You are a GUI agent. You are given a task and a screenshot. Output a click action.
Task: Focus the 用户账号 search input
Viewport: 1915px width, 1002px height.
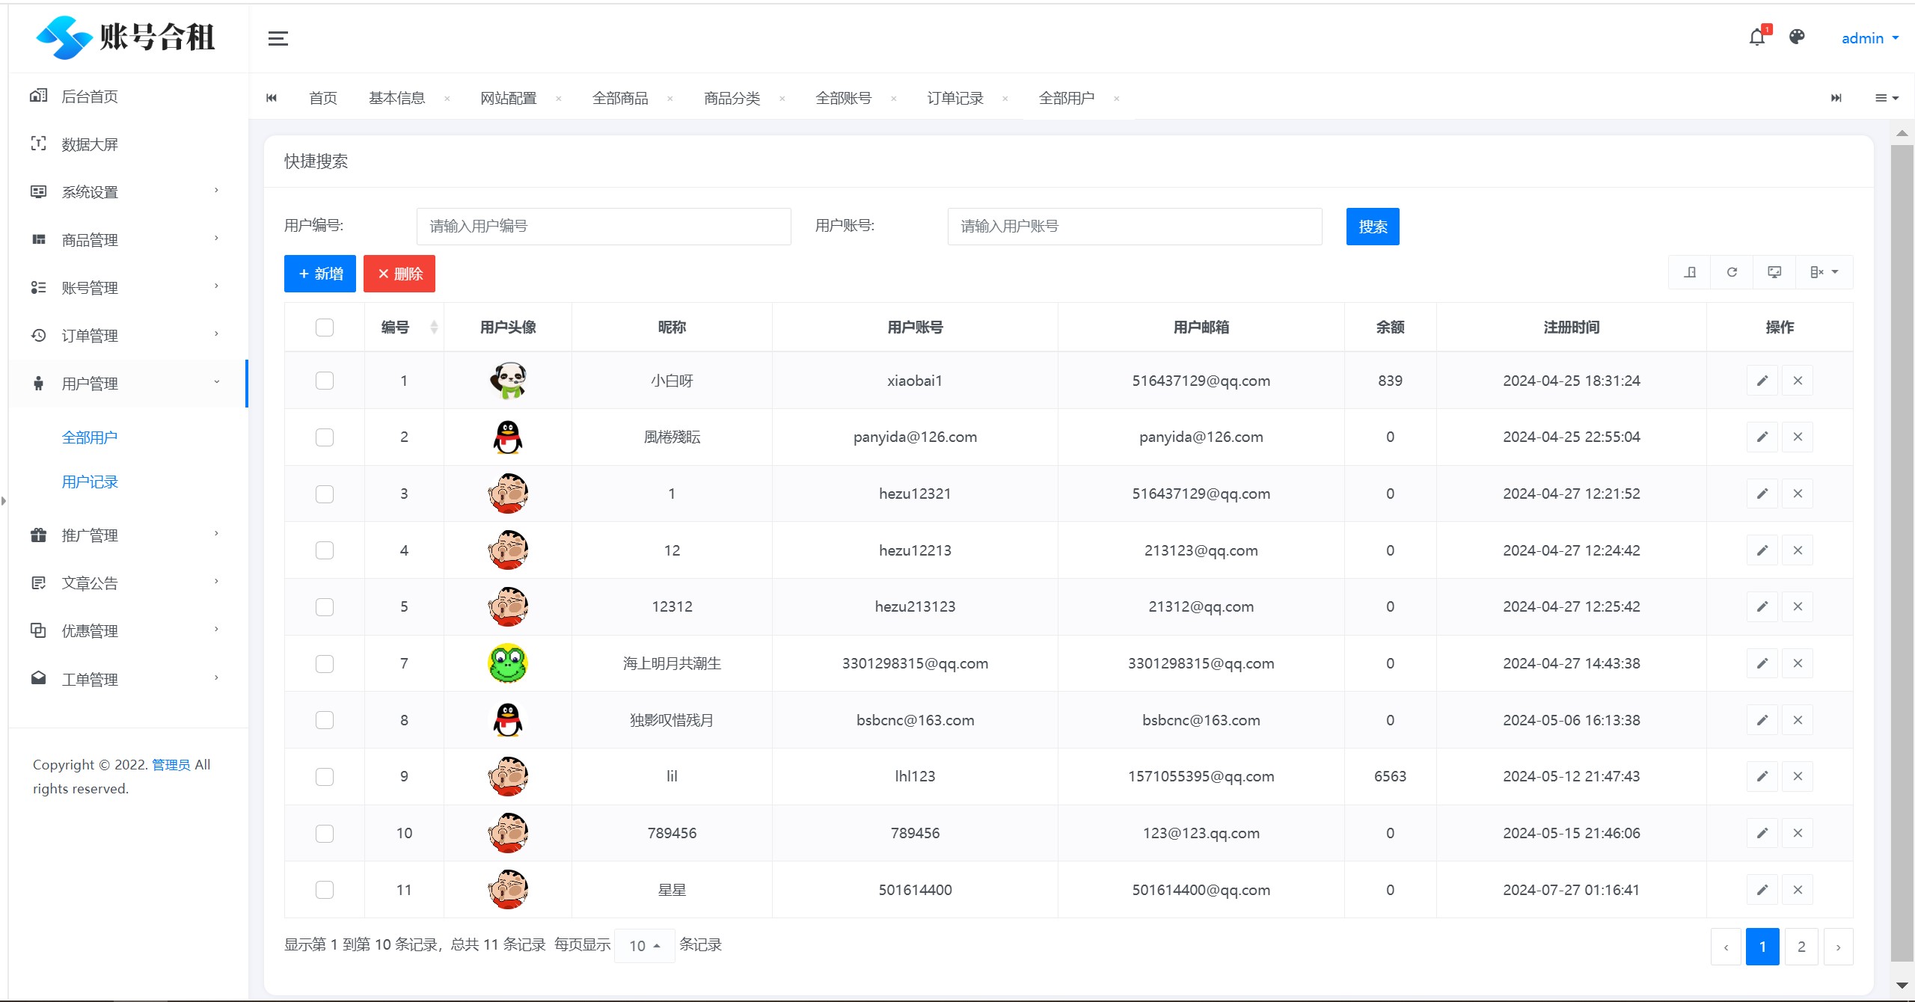tap(1134, 227)
